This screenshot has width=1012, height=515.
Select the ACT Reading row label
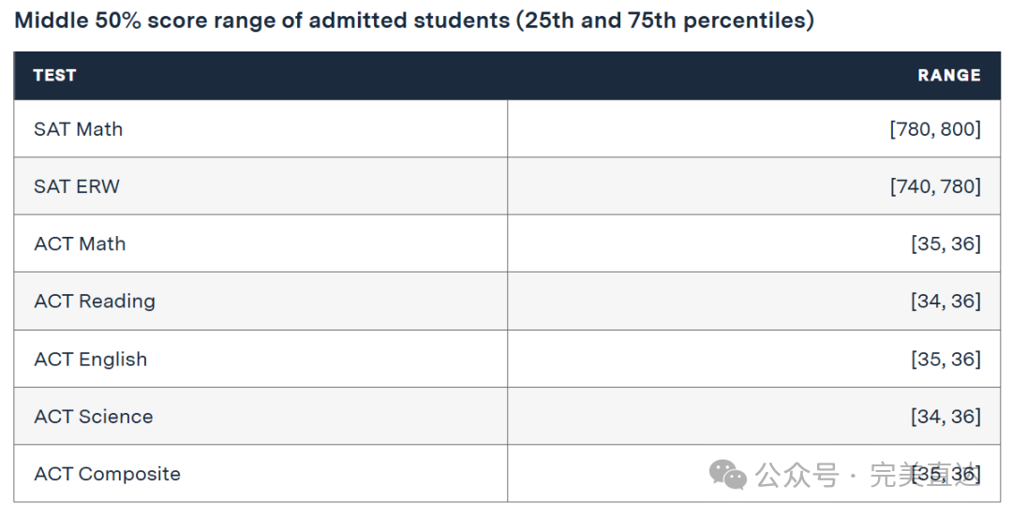95,301
